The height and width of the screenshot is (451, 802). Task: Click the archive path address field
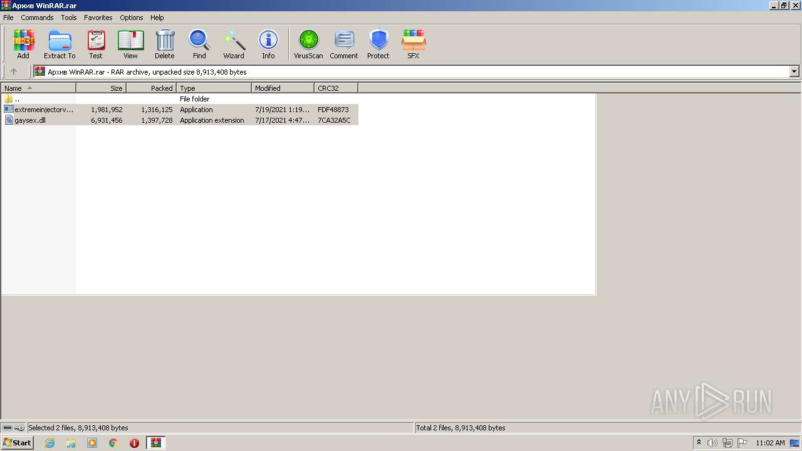pos(411,71)
